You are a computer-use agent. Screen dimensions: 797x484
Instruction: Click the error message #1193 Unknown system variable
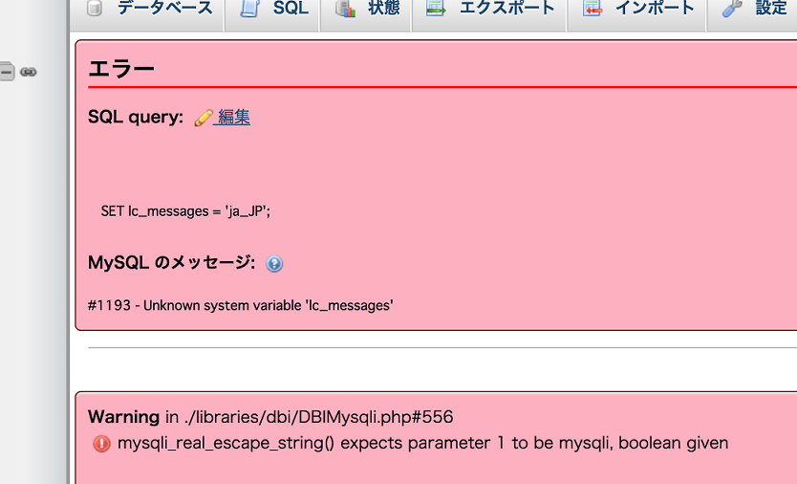coord(241,305)
